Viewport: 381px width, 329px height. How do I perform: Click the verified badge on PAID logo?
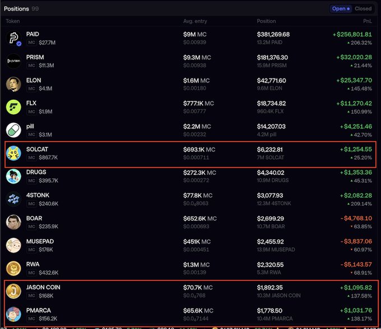click(x=19, y=44)
